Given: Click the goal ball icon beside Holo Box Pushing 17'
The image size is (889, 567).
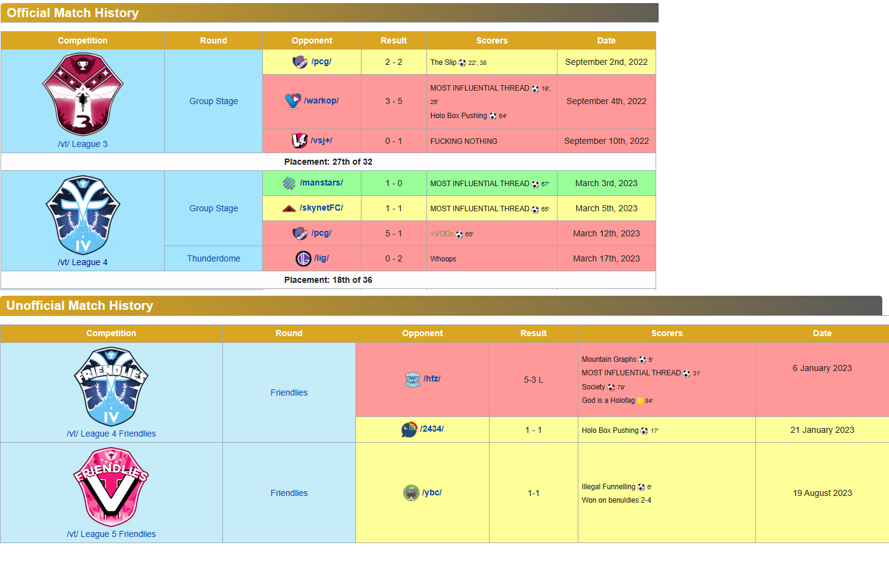Looking at the screenshot, I should tap(645, 431).
